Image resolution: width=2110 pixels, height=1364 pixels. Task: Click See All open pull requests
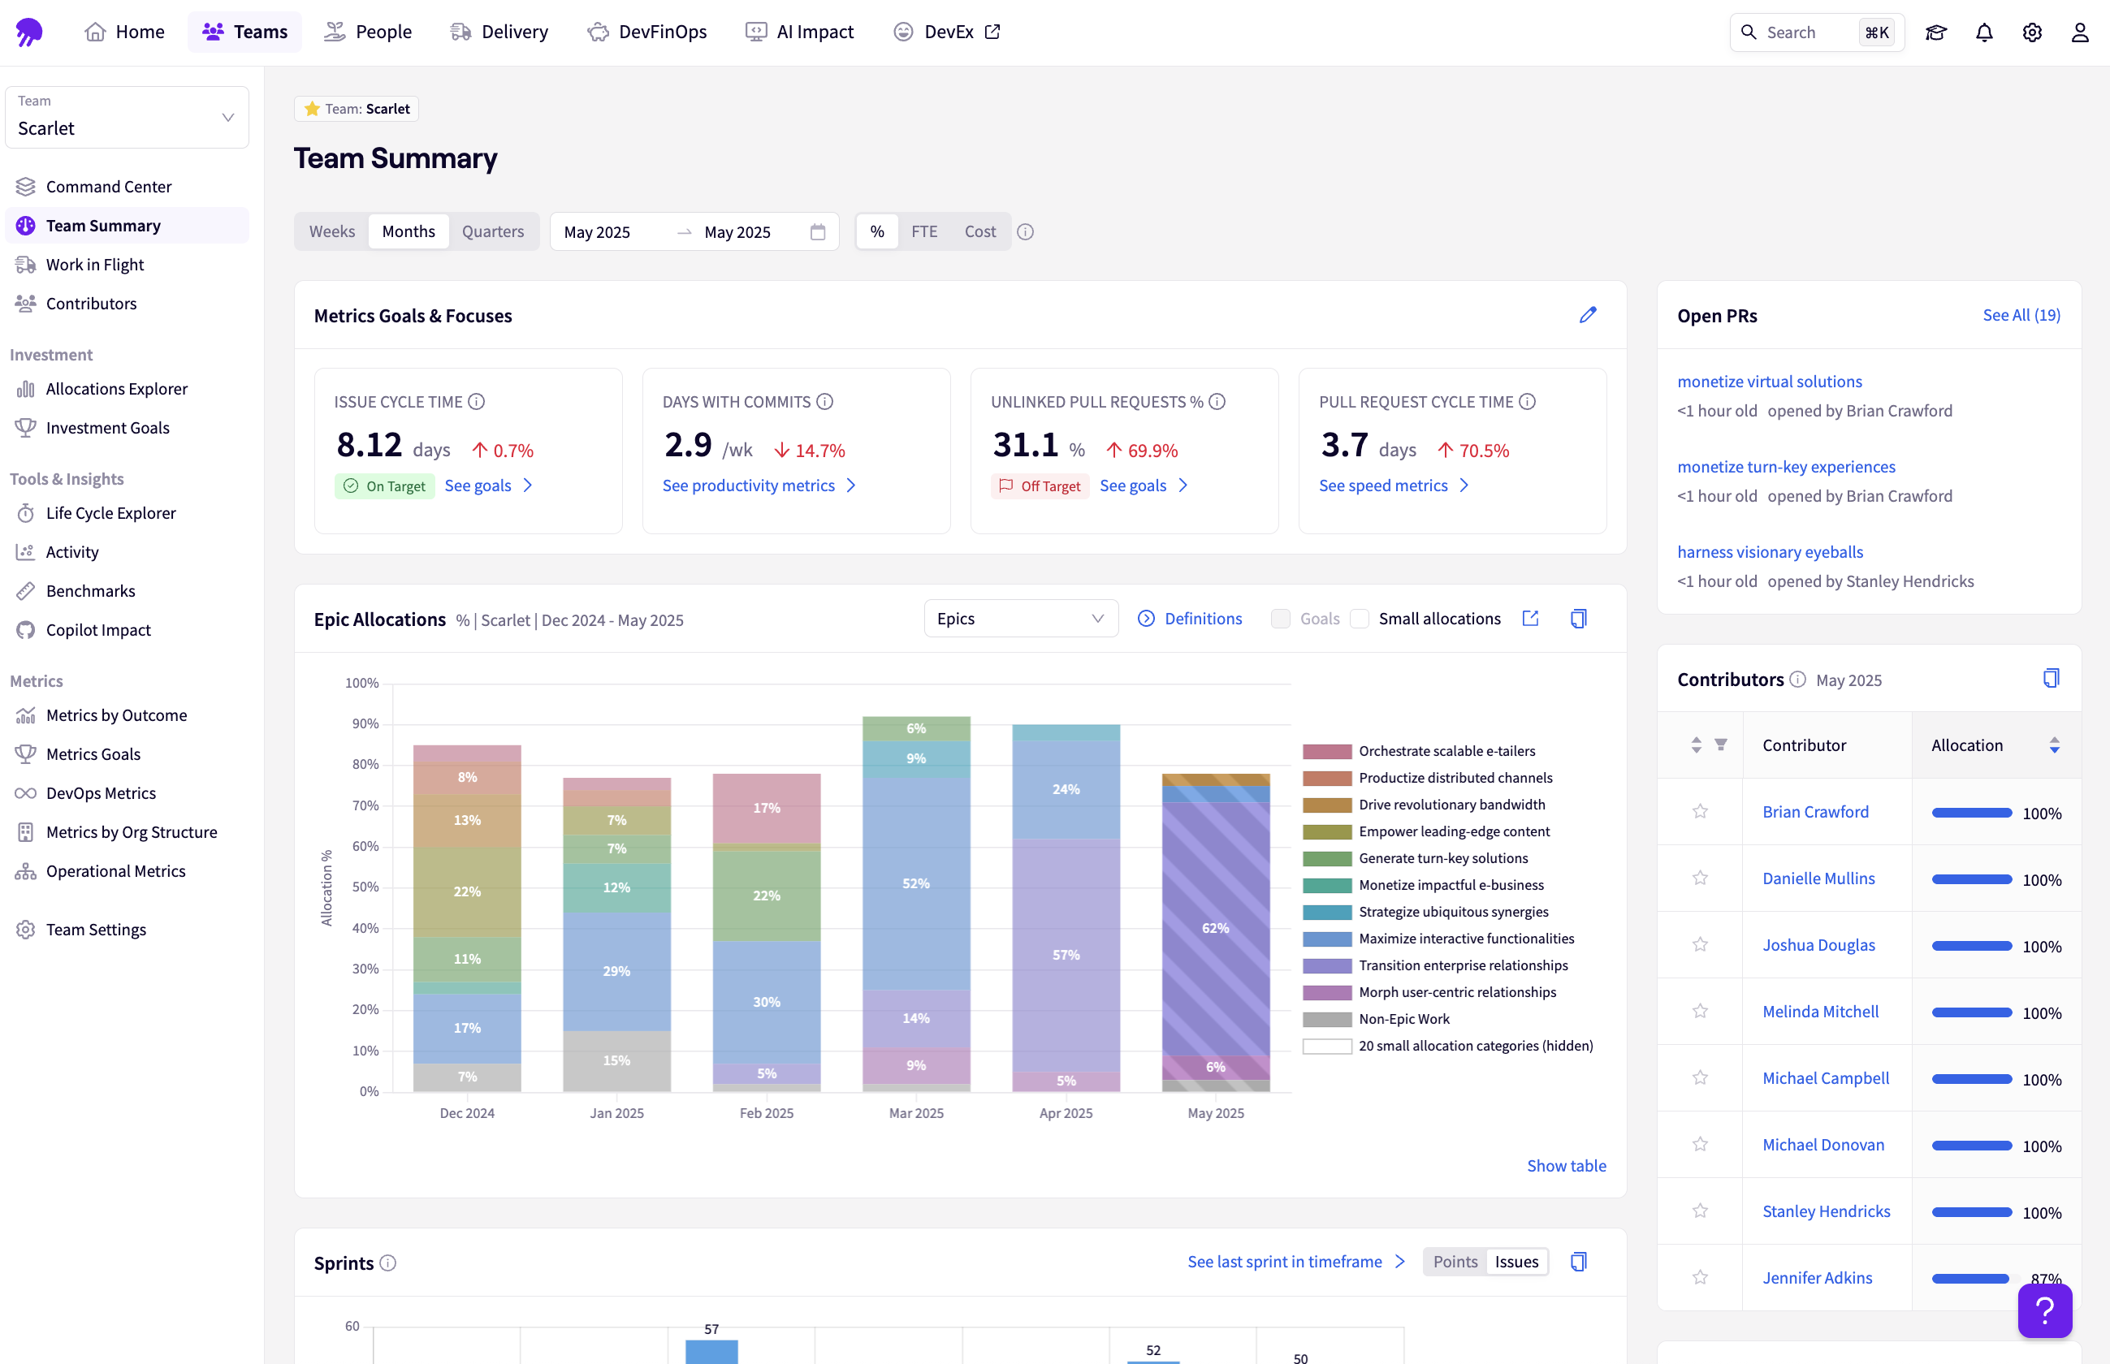[2021, 314]
